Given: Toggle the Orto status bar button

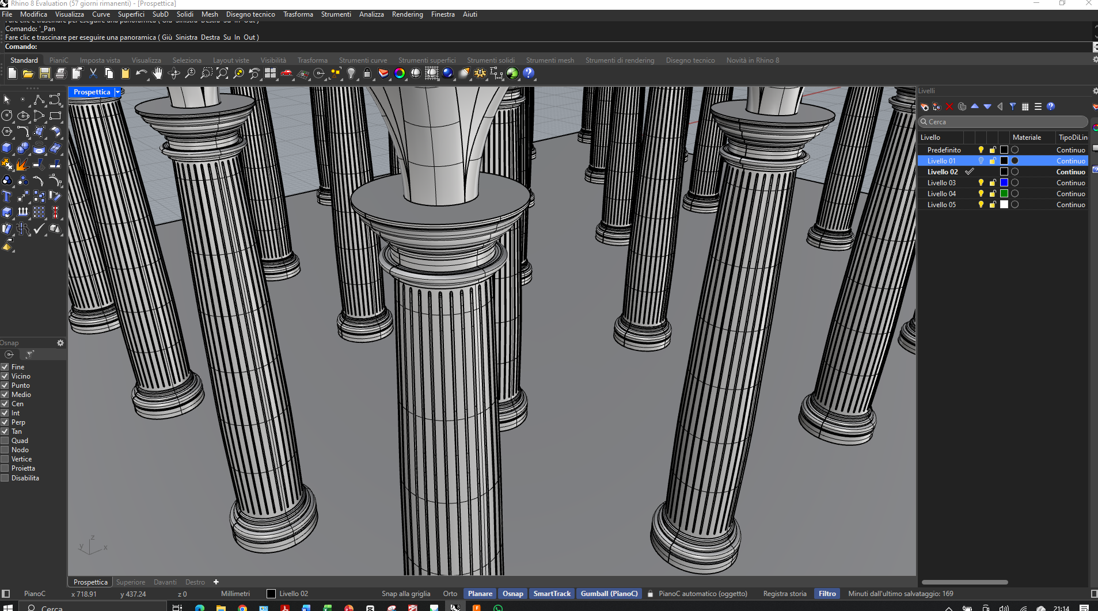Looking at the screenshot, I should click(450, 594).
